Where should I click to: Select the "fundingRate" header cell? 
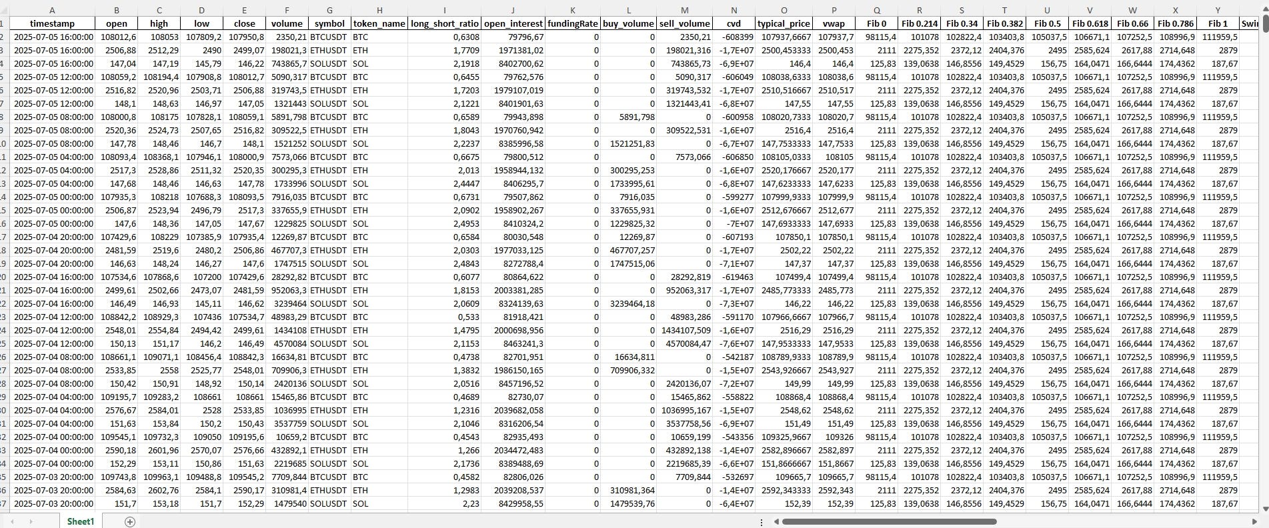[x=573, y=23]
